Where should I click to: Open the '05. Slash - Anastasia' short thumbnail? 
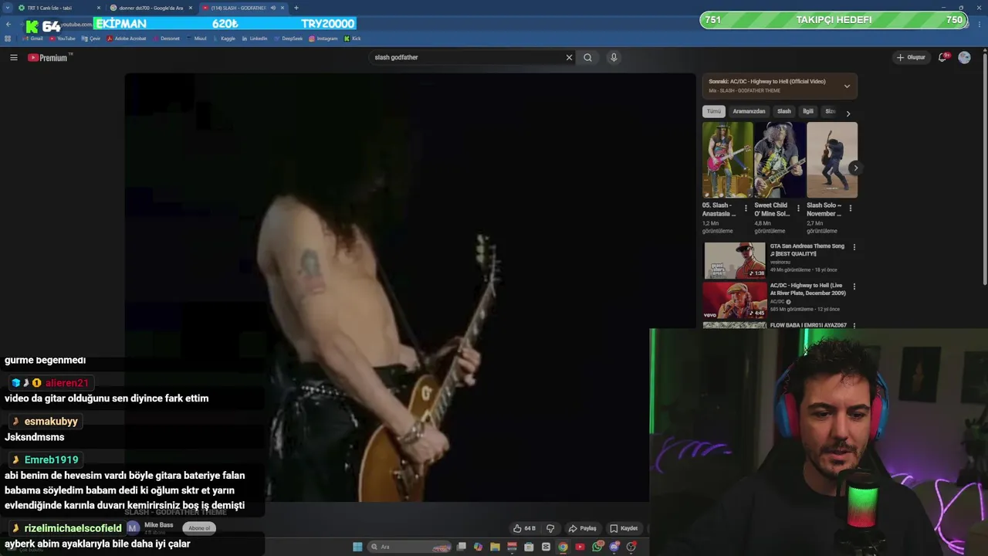(727, 160)
